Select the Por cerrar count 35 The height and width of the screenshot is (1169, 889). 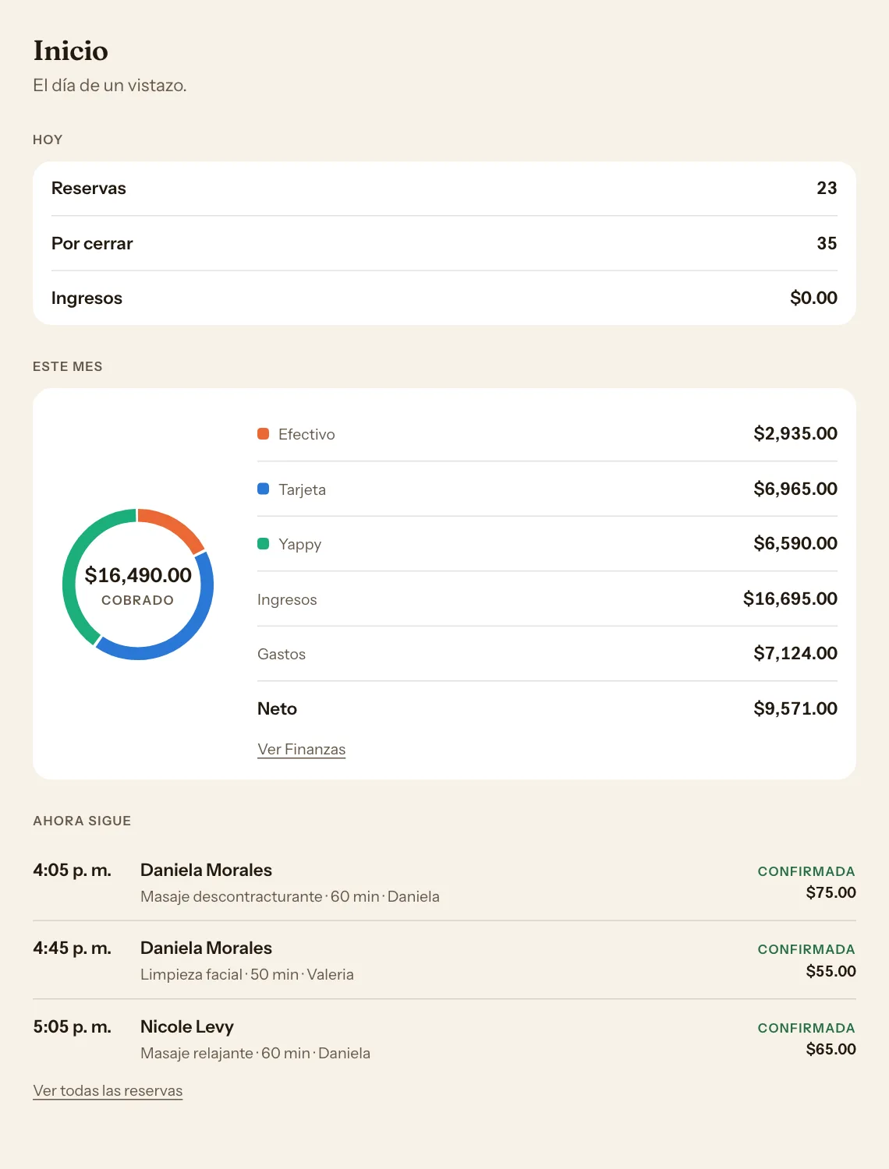pos(827,243)
